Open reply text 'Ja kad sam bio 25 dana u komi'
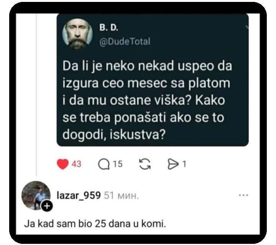Viewport: 276px width, 245px height. coord(95,224)
